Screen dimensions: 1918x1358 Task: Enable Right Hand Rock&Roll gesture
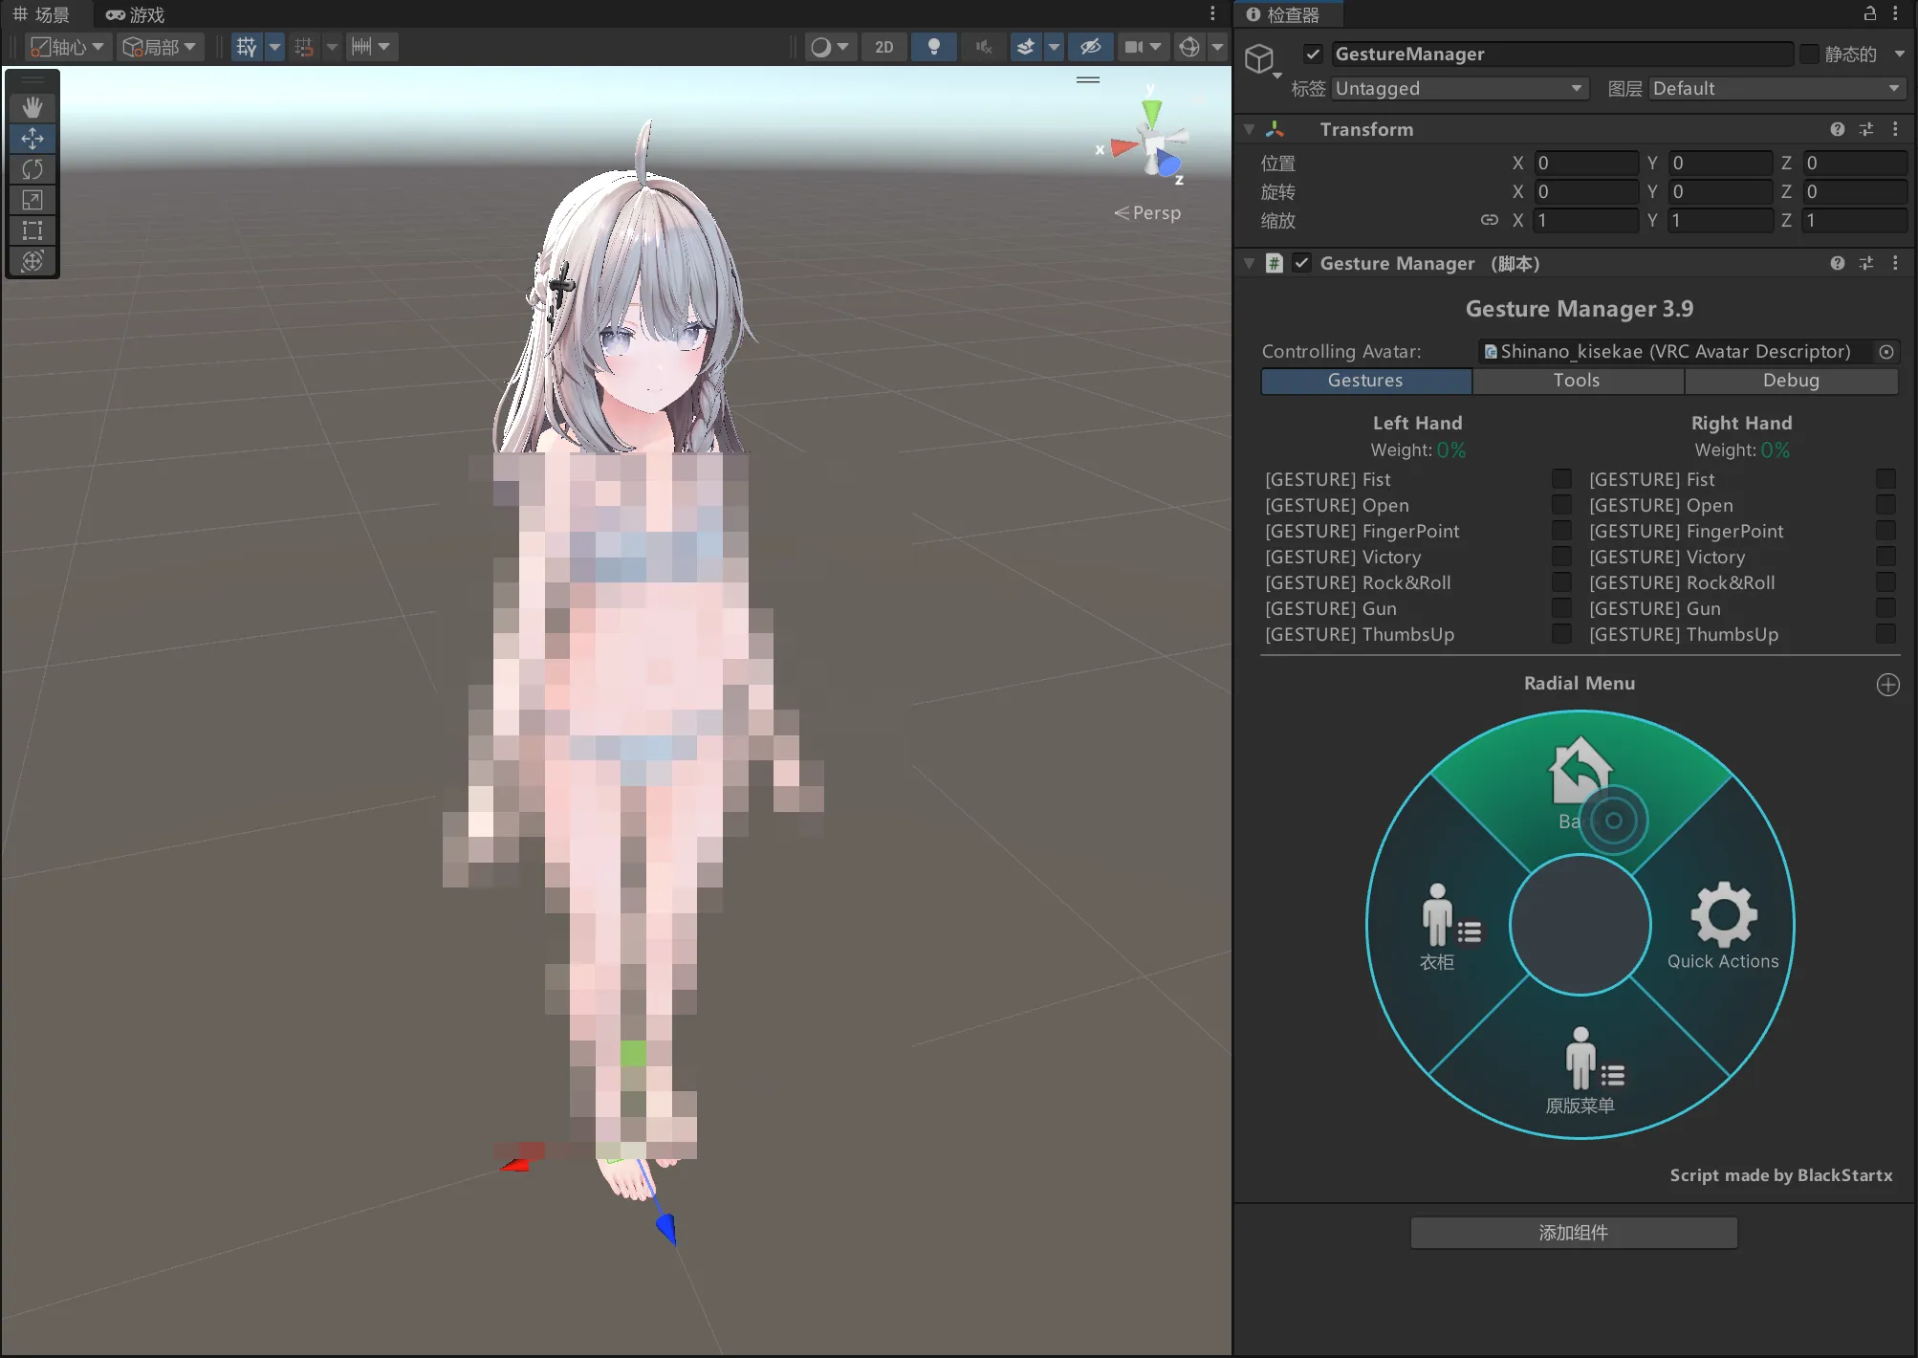tap(1885, 582)
